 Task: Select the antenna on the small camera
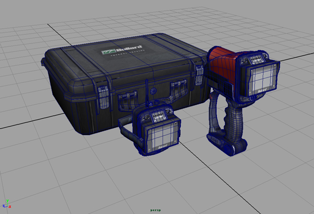coord(147,93)
